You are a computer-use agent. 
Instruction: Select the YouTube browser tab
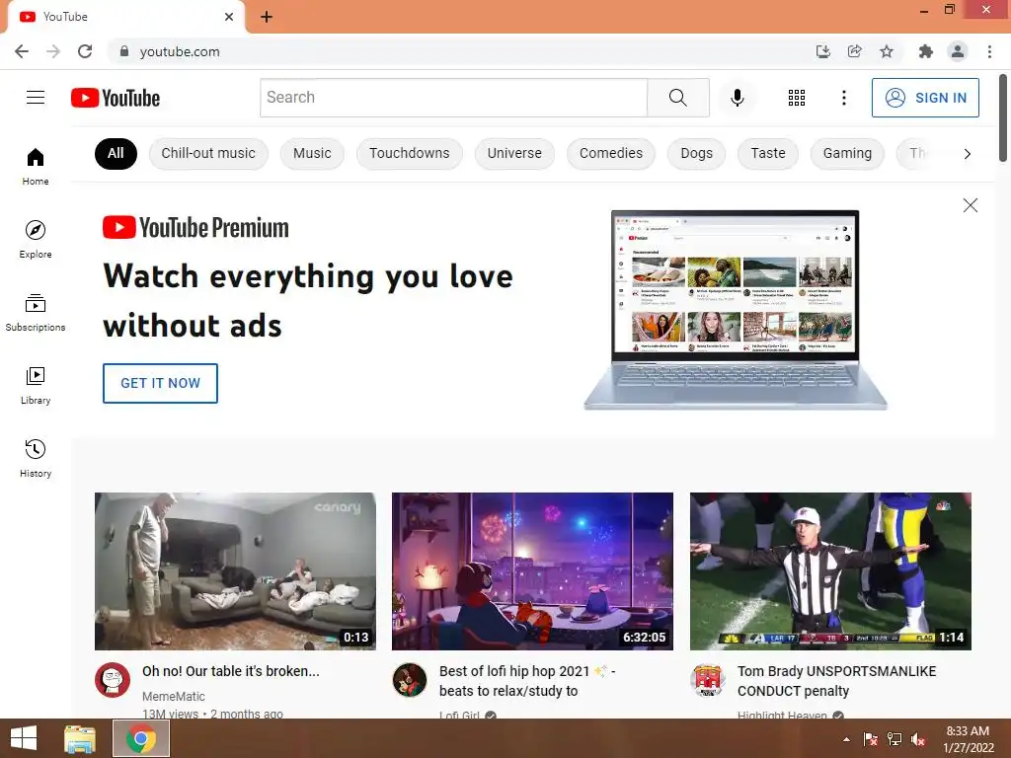pos(125,17)
